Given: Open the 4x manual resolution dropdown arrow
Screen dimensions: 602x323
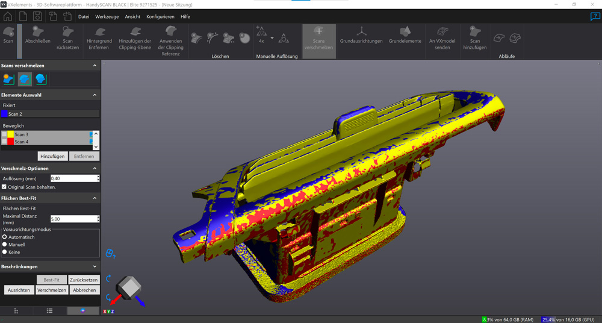Looking at the screenshot, I should pos(272,38).
